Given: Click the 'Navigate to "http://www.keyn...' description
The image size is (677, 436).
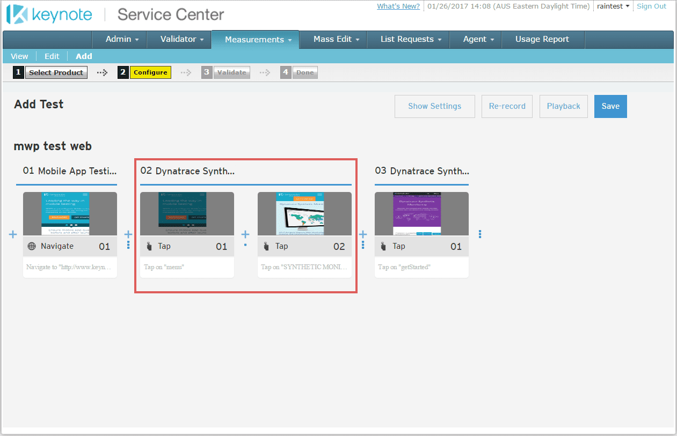Looking at the screenshot, I should point(70,267).
